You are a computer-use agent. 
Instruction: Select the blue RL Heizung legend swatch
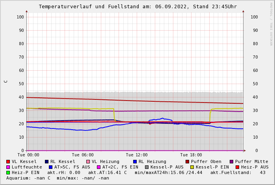[x=135, y=161]
